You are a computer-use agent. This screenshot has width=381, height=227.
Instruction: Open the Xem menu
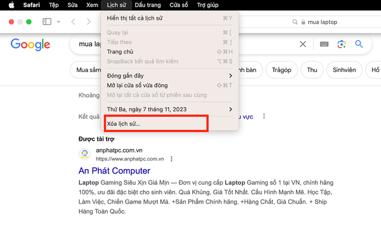point(92,5)
